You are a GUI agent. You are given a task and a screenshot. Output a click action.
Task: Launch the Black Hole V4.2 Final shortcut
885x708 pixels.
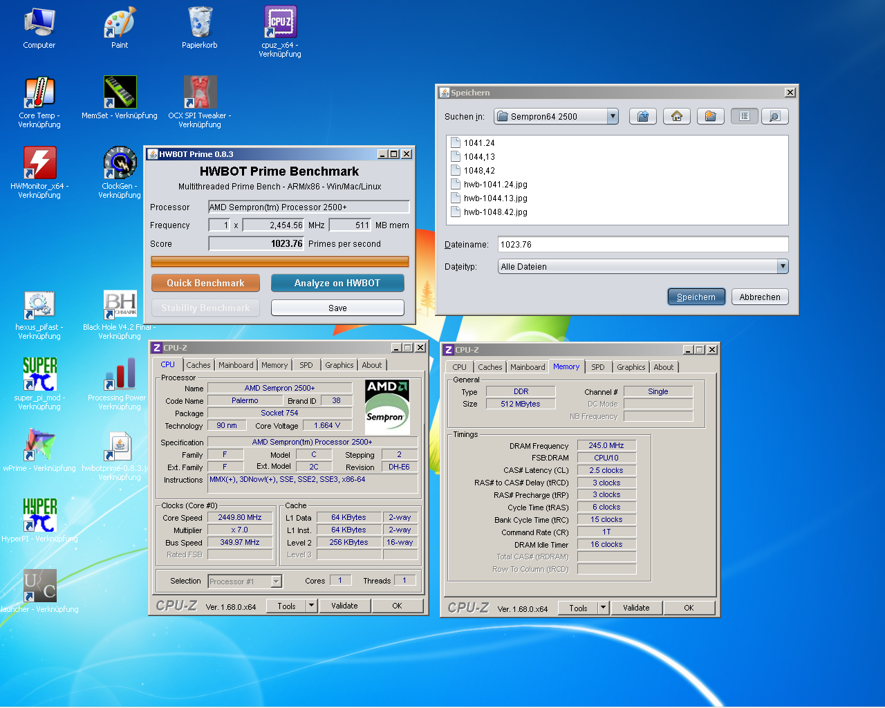pos(120,315)
